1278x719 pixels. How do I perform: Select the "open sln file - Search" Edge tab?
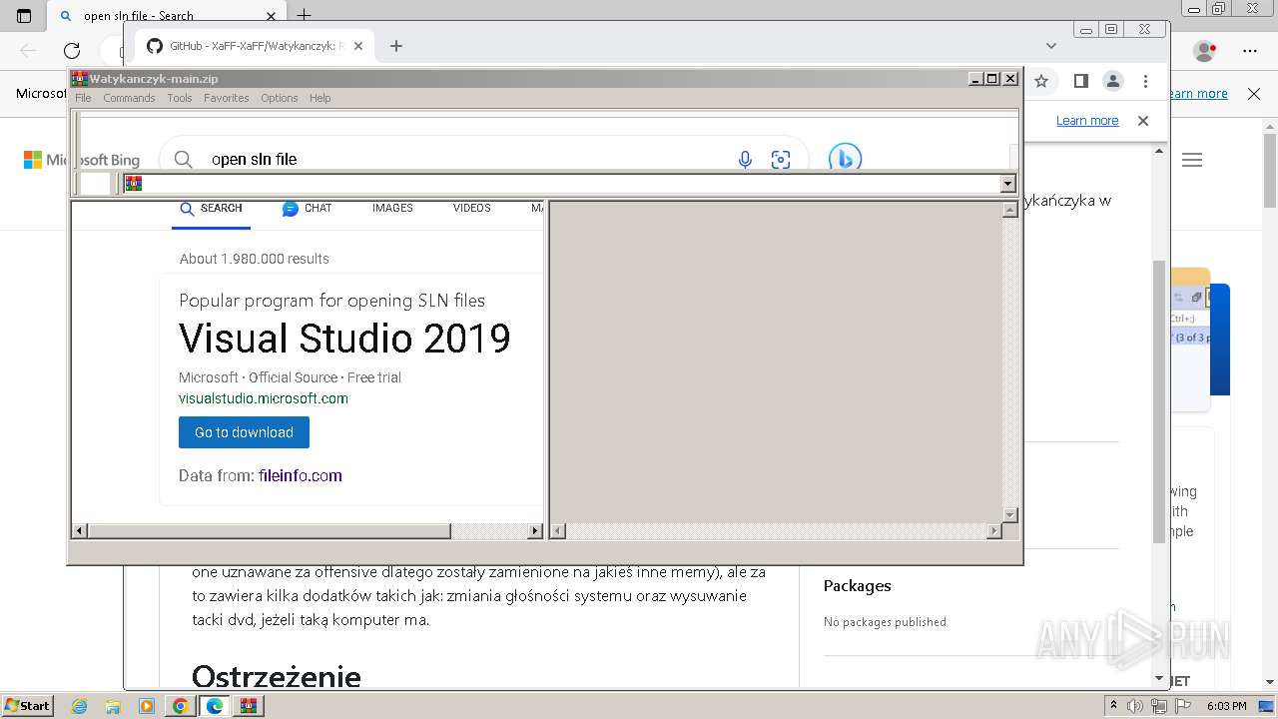pyautogui.click(x=165, y=16)
